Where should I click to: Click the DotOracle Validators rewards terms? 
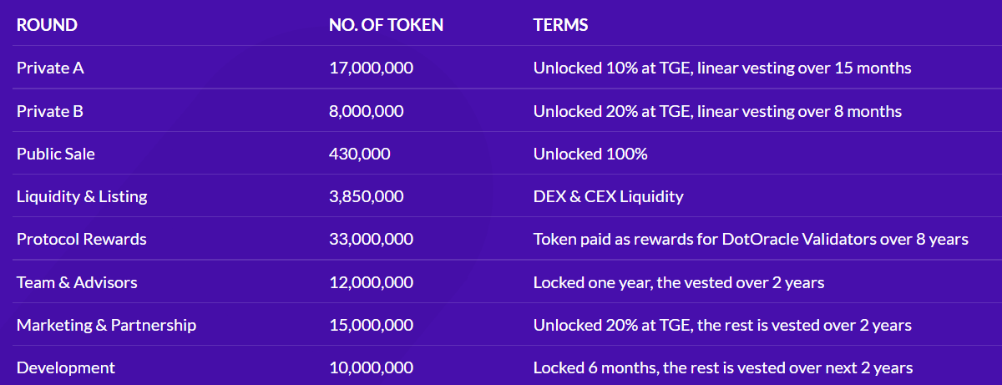[x=751, y=239]
